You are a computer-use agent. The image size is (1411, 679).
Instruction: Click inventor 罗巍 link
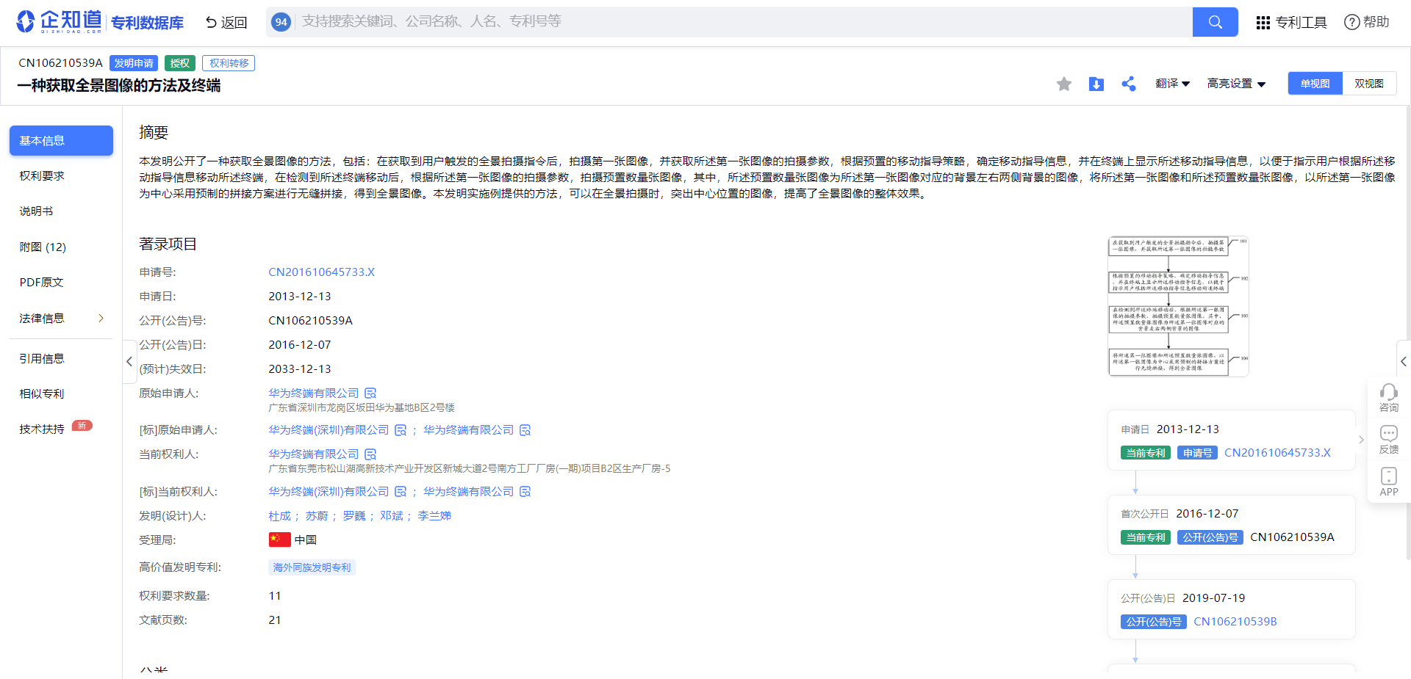(354, 516)
